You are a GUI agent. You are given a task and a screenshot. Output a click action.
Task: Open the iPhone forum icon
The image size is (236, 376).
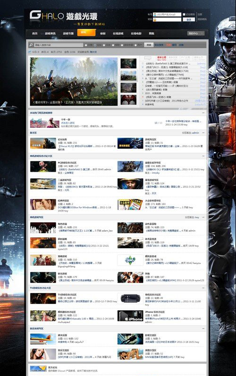point(130,316)
